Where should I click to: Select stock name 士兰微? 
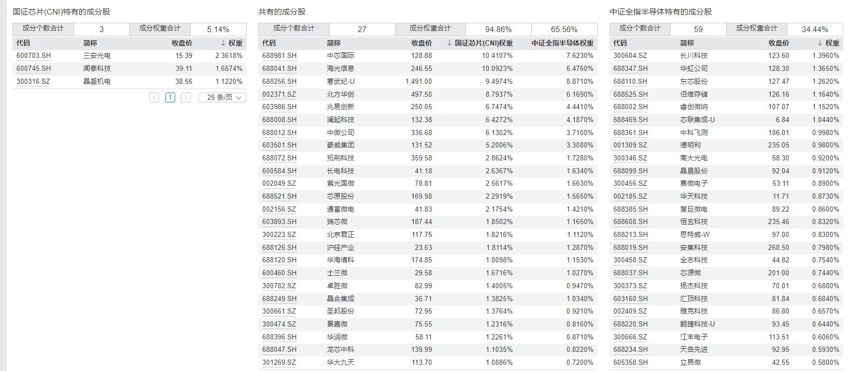pyautogui.click(x=337, y=273)
